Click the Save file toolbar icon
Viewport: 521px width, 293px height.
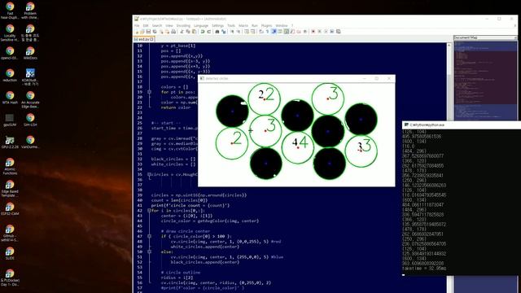tap(148, 32)
